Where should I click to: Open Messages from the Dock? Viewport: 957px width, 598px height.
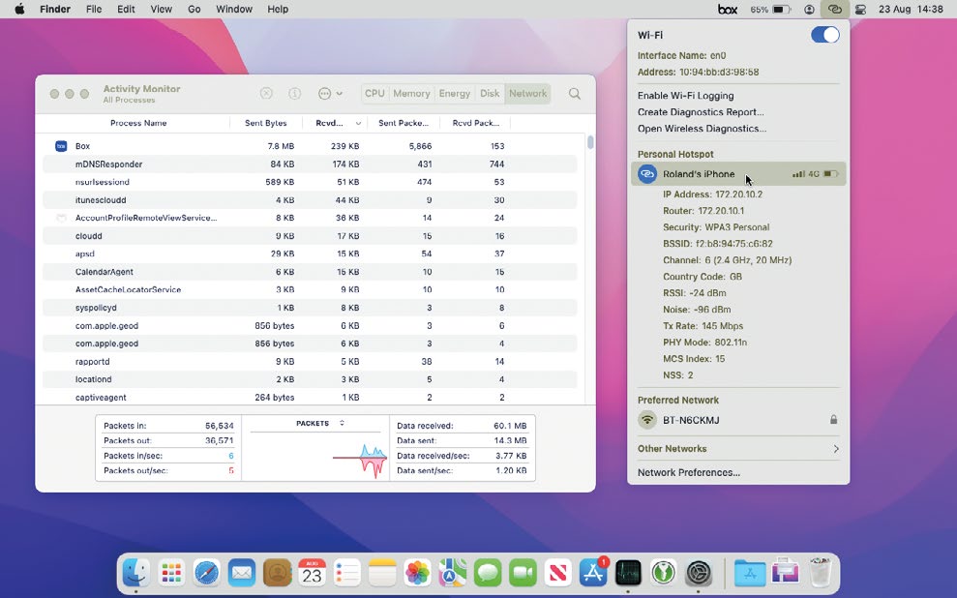point(488,573)
